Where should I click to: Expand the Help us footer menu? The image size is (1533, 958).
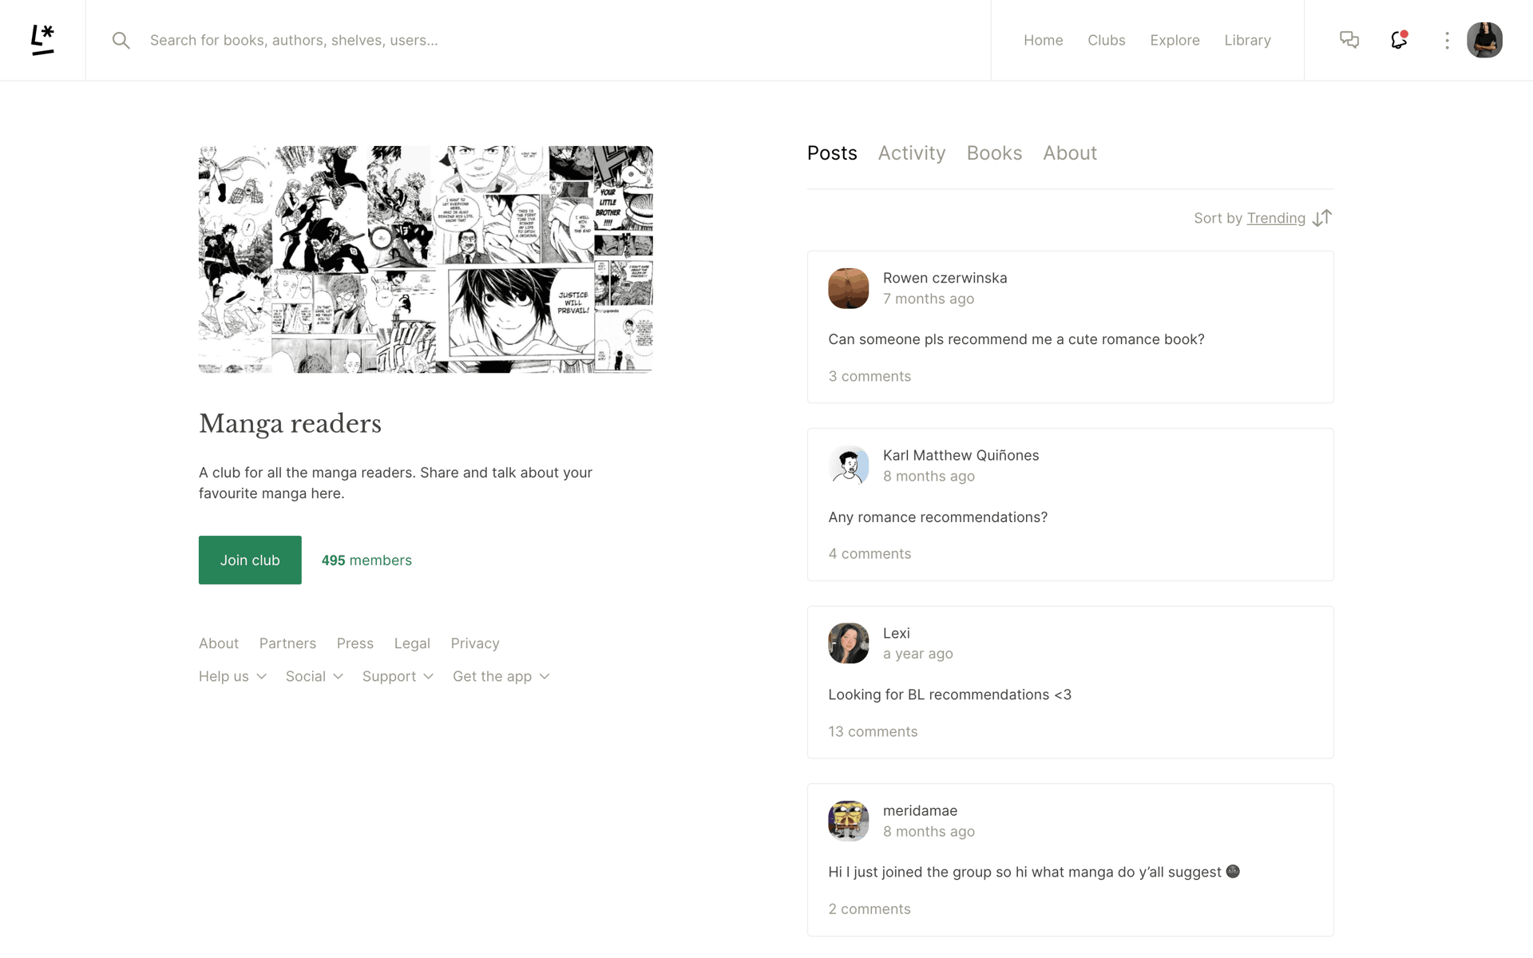232,676
